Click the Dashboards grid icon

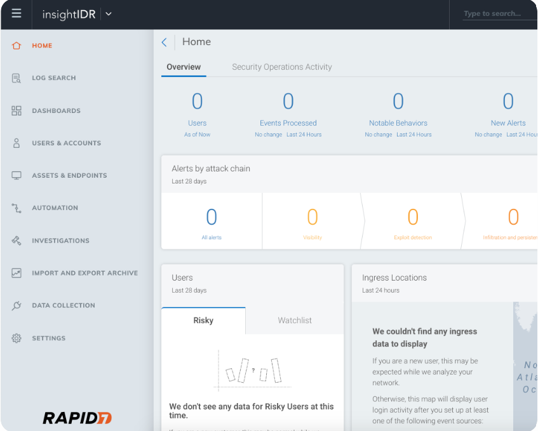tap(17, 110)
